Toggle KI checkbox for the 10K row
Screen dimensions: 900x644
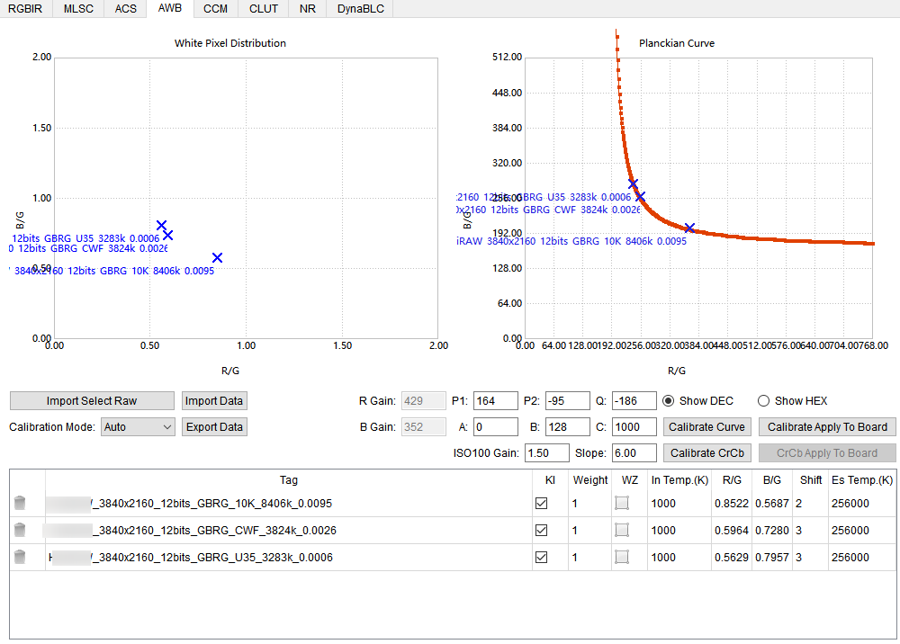pyautogui.click(x=541, y=504)
